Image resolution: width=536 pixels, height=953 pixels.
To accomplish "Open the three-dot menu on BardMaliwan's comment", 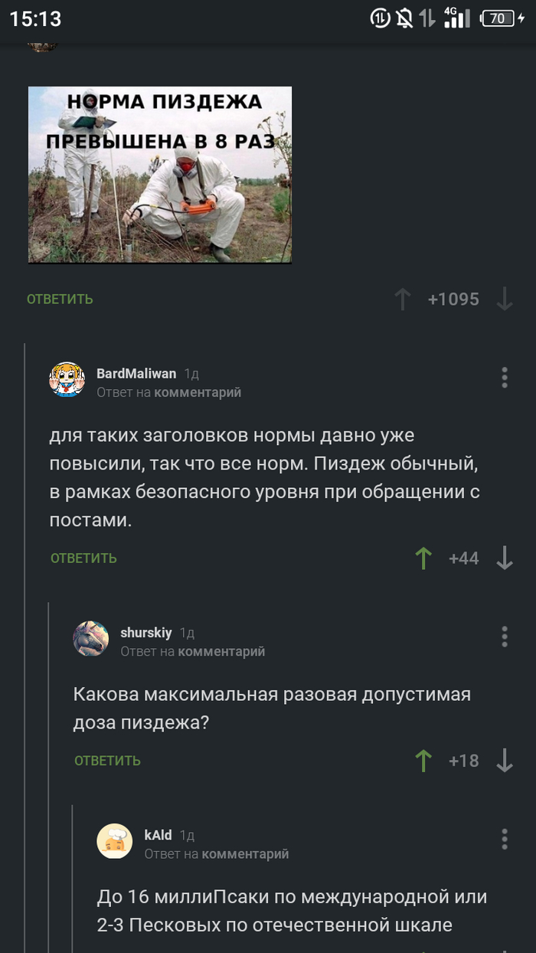I will pos(504,377).
